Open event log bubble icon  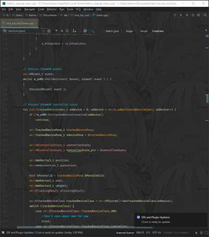206,233
